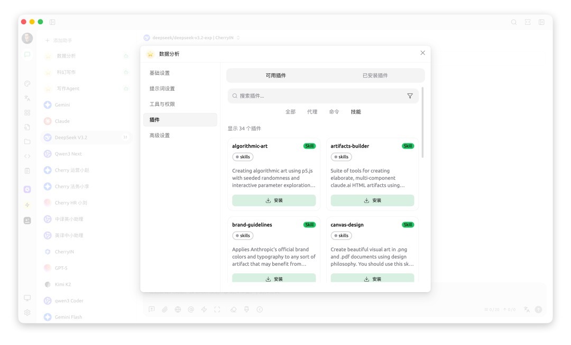Click the skills tag on brand-guidelines card
The image size is (571, 345).
[243, 236]
